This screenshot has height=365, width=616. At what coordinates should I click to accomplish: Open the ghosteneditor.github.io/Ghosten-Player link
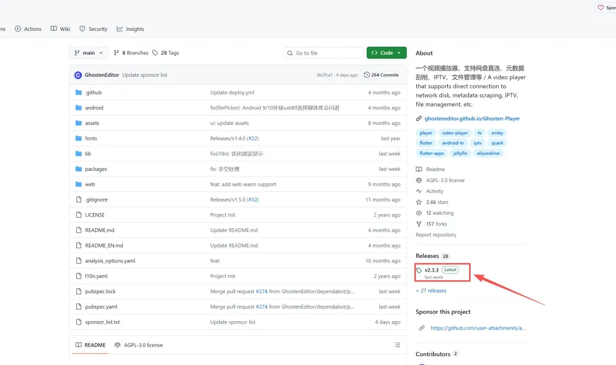[x=472, y=119]
